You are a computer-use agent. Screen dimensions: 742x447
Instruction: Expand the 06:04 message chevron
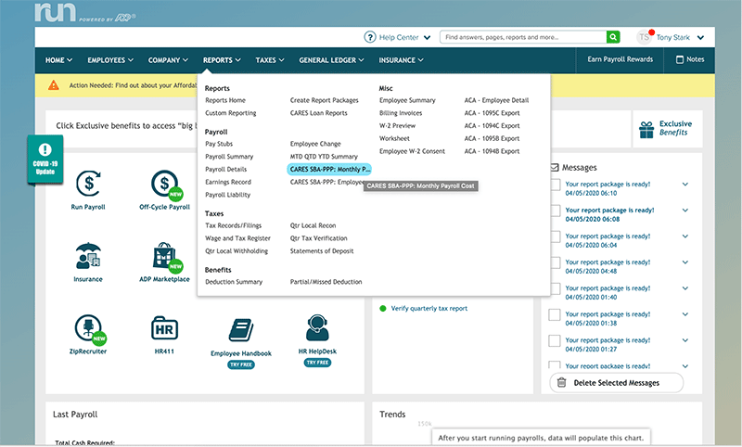(685, 236)
